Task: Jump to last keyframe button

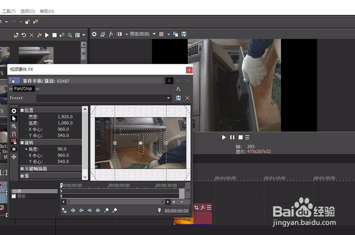Action: 98,211
